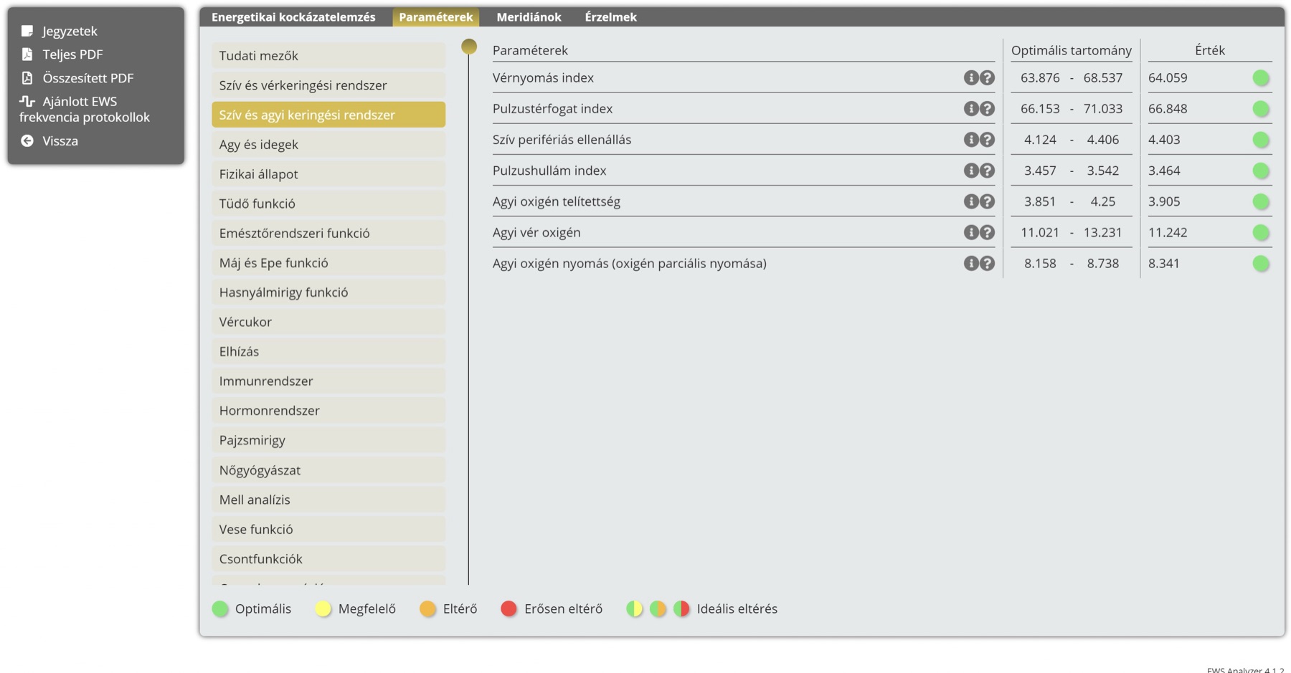Open help question icon for Vérnyomás index
Image resolution: width=1291 pixels, height=673 pixels.
pos(988,77)
